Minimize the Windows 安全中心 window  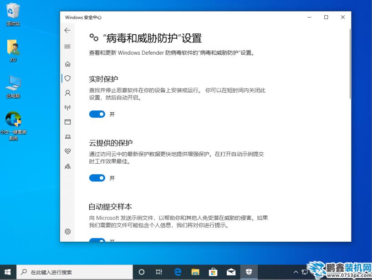pos(309,17)
